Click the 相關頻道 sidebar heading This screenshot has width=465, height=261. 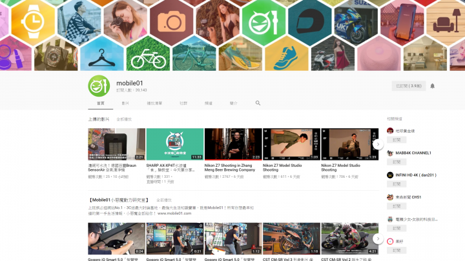pos(395,119)
